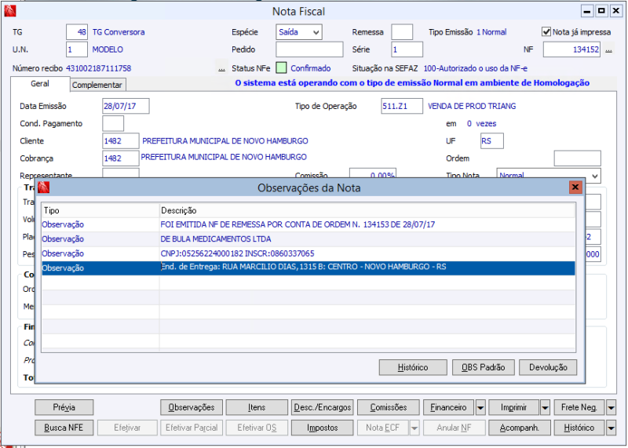628x448 pixels.
Task: Toggle the Nota já impressa checkbox
Action: [x=546, y=31]
